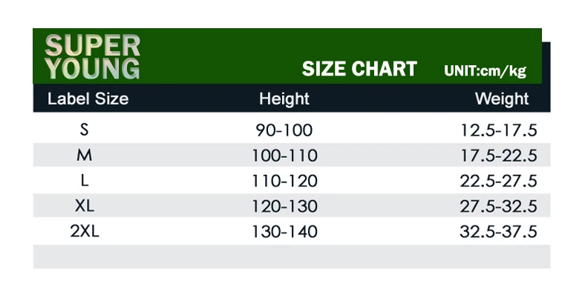588x298 pixels.
Task: Select the Label Size column header
Action: pyautogui.click(x=88, y=99)
